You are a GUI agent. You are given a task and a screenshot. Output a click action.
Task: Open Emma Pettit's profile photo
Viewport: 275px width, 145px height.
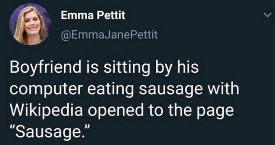pyautogui.click(x=30, y=24)
